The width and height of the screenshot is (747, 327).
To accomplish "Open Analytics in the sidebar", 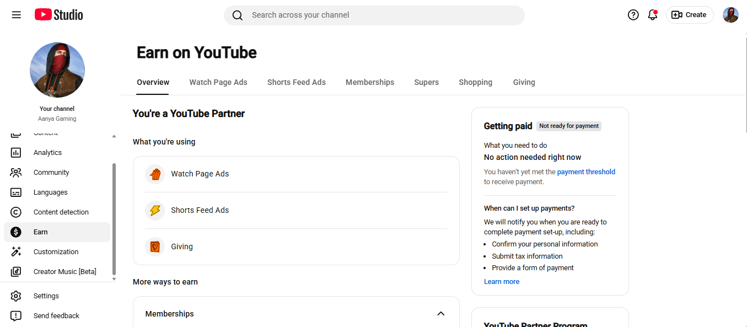I will point(57,153).
